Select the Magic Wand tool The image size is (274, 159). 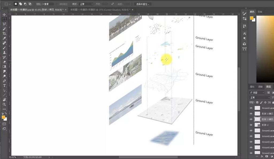coord(4,29)
